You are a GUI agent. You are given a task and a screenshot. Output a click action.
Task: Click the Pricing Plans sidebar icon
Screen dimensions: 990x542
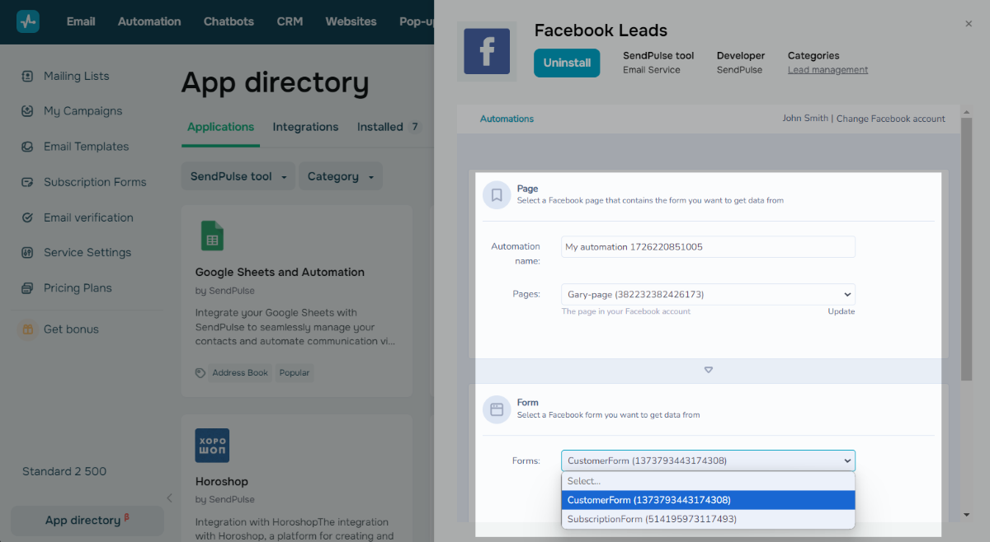[27, 288]
